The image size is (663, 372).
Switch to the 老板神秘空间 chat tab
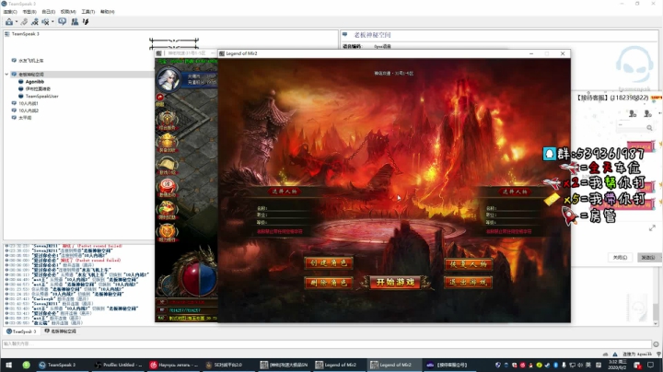(x=61, y=331)
